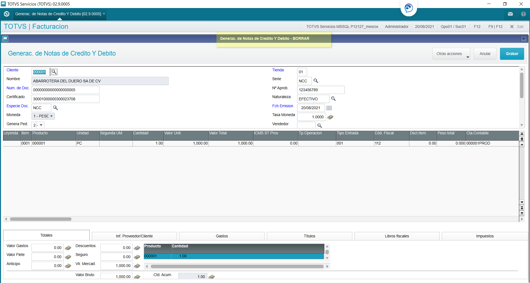This screenshot has height=283, width=530.
Task: Click the TOTVS assistant chat bubble
Action: (x=409, y=8)
